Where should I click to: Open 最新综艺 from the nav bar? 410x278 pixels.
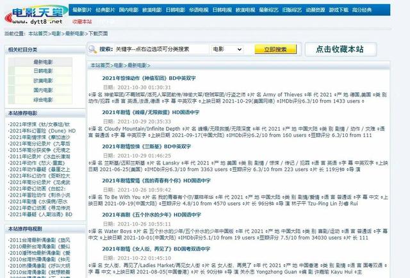point(268,10)
